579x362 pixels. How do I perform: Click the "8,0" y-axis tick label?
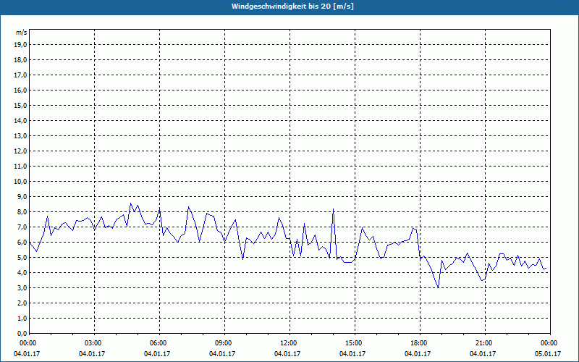pyautogui.click(x=22, y=211)
